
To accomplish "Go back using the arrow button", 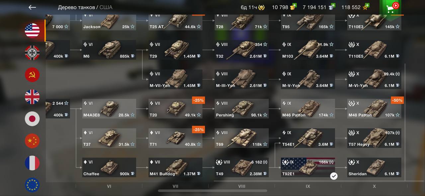I will (32, 7).
